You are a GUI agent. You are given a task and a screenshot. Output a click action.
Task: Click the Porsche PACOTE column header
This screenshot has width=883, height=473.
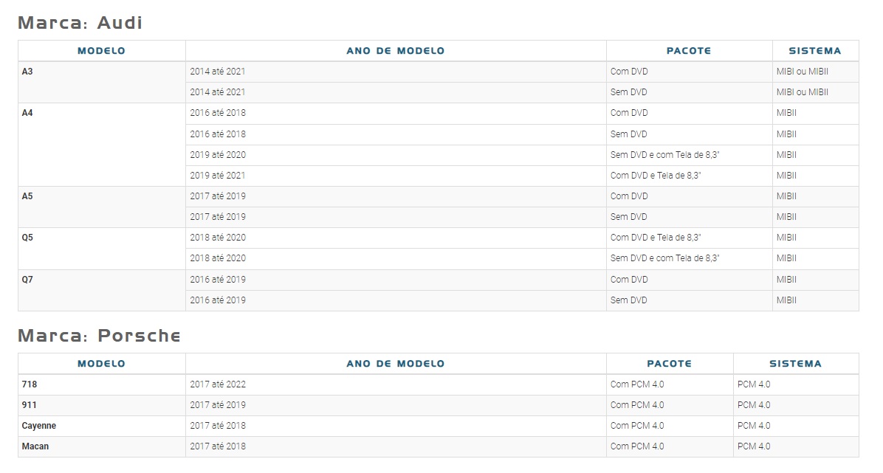pos(670,364)
